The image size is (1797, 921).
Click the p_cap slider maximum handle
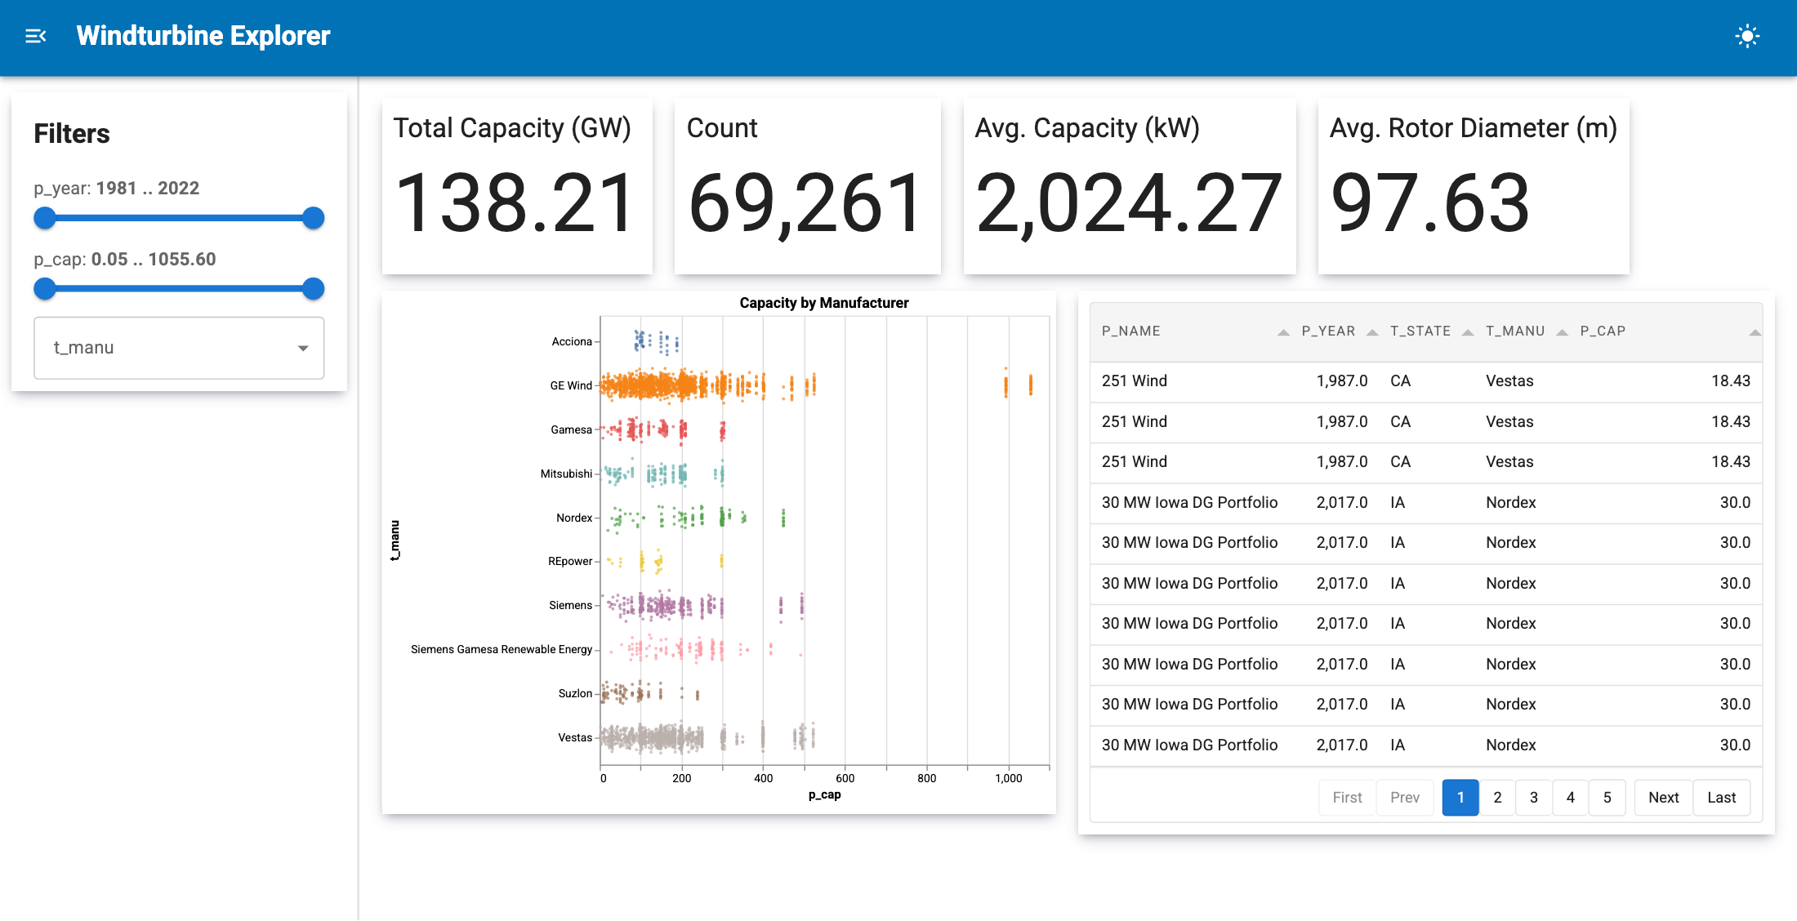(x=313, y=288)
